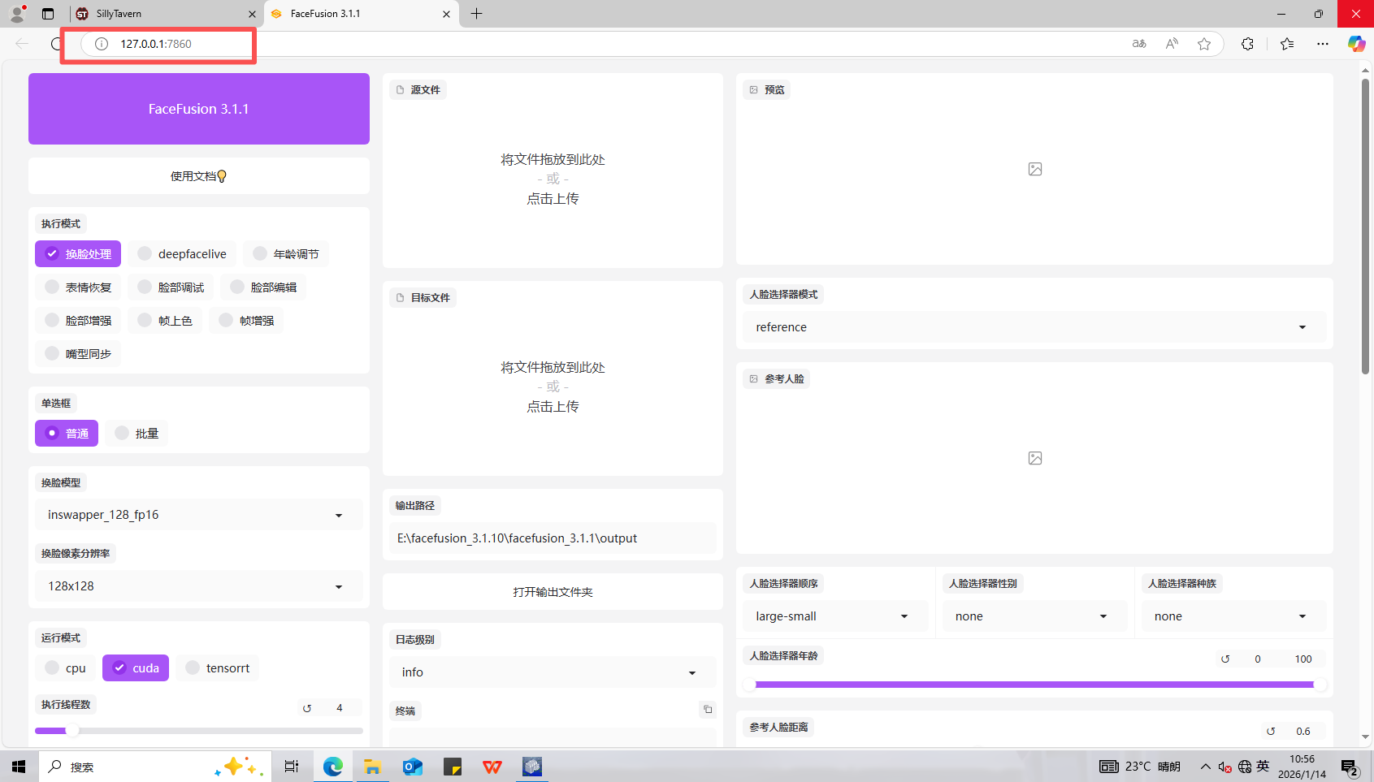1374x782 pixels.
Task: Upload a file in 目标文件 drop area
Action: pyautogui.click(x=553, y=387)
